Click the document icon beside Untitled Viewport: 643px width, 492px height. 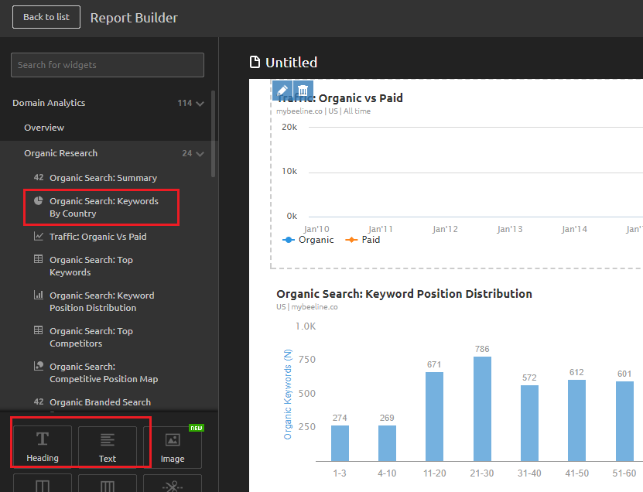255,63
